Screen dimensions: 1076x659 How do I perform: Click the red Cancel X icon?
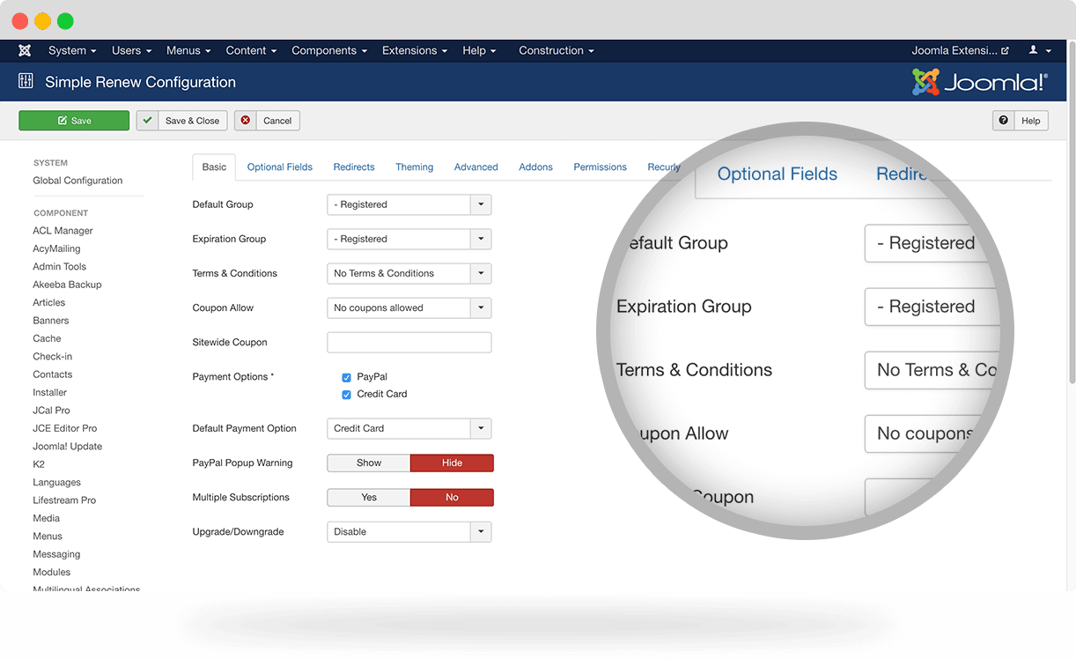[x=246, y=121]
